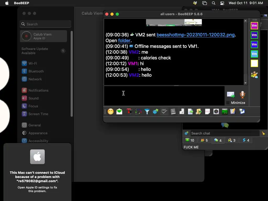Click the System Settings Search field
The image size is (268, 201).
tap(45, 24)
